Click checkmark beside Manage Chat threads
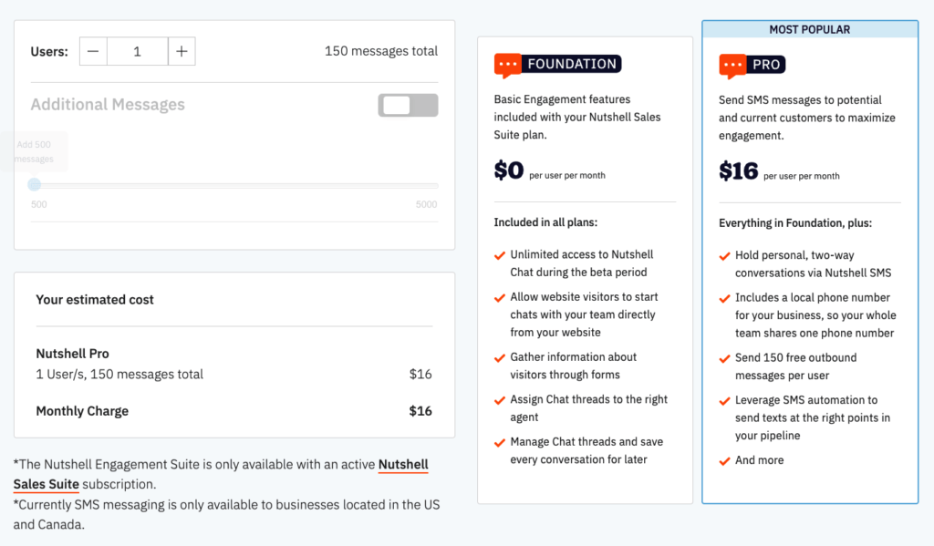 pos(500,442)
